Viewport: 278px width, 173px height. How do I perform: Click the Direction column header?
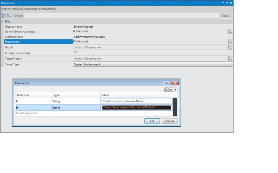34,95
